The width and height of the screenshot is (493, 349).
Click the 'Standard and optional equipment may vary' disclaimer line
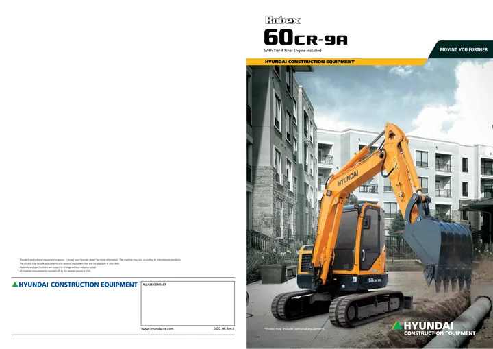tap(99, 260)
